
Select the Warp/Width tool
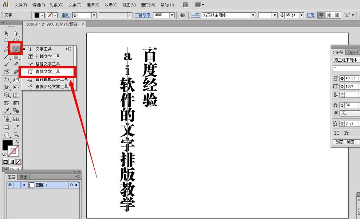click(6, 87)
